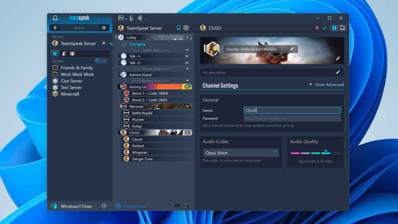
Task: Switch to the channel list view tab
Action: click(x=55, y=53)
